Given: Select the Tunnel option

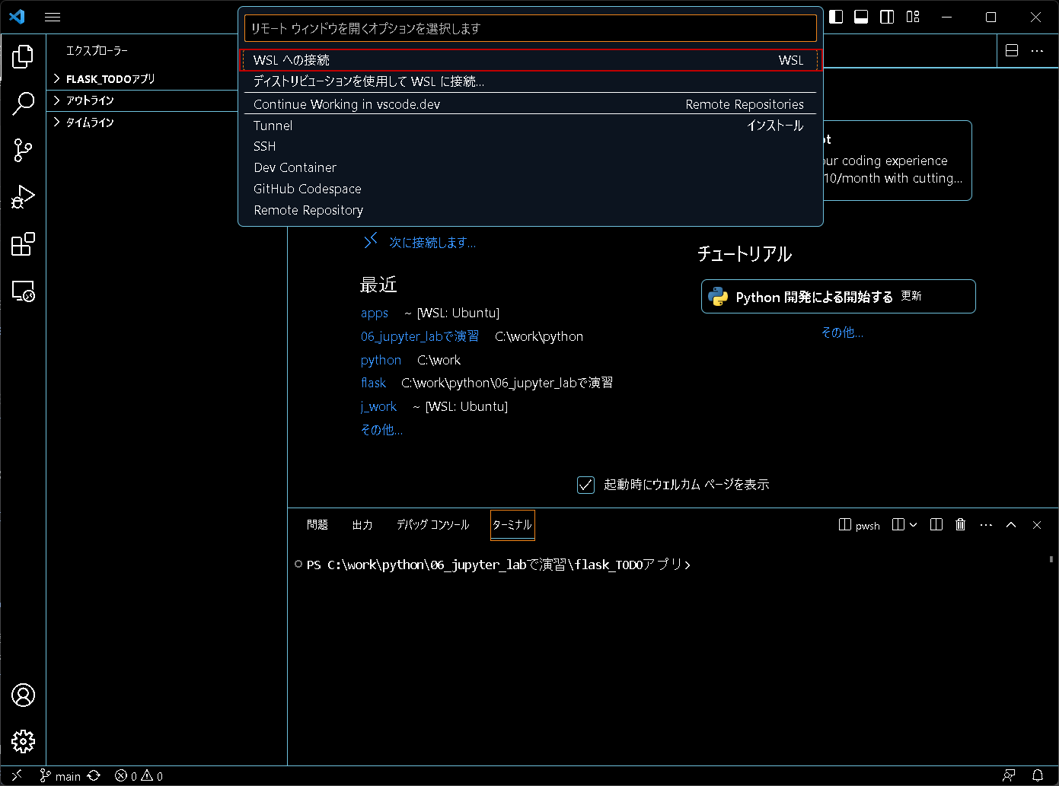Looking at the screenshot, I should [530, 126].
